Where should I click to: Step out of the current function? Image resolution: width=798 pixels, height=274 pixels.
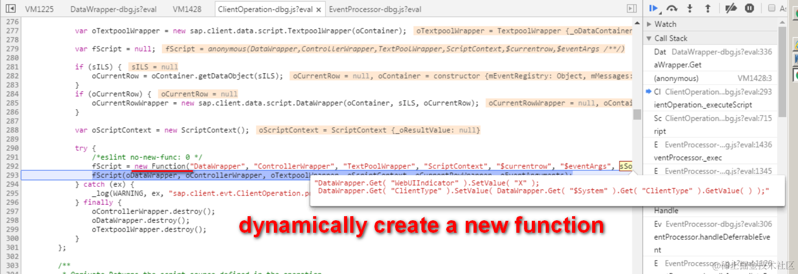pos(708,8)
